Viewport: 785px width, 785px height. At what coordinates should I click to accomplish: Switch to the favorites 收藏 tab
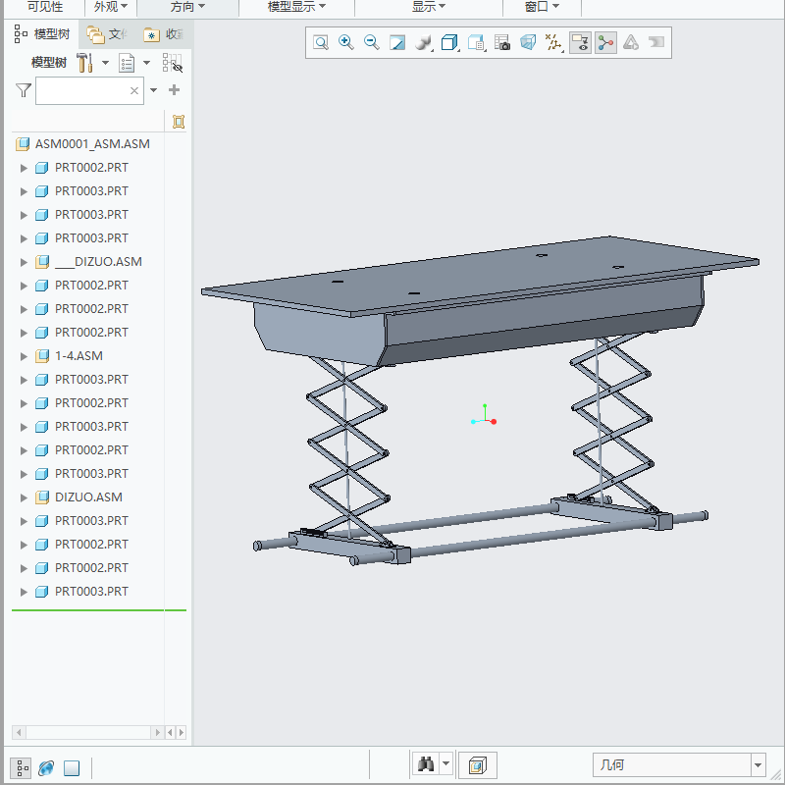[164, 34]
